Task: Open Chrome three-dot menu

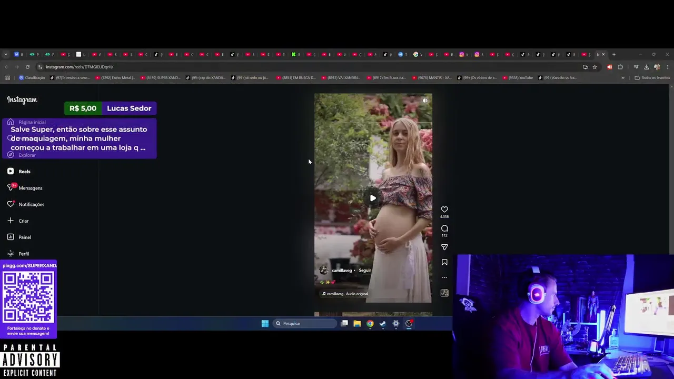Action: [x=668, y=67]
